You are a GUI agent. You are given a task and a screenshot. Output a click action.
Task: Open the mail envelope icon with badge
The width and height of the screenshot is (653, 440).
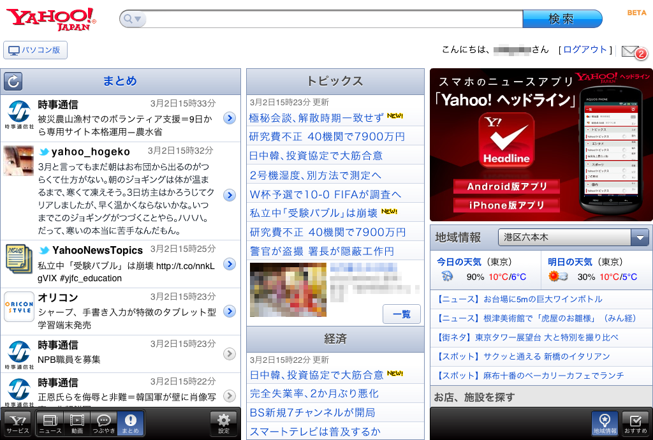[635, 52]
